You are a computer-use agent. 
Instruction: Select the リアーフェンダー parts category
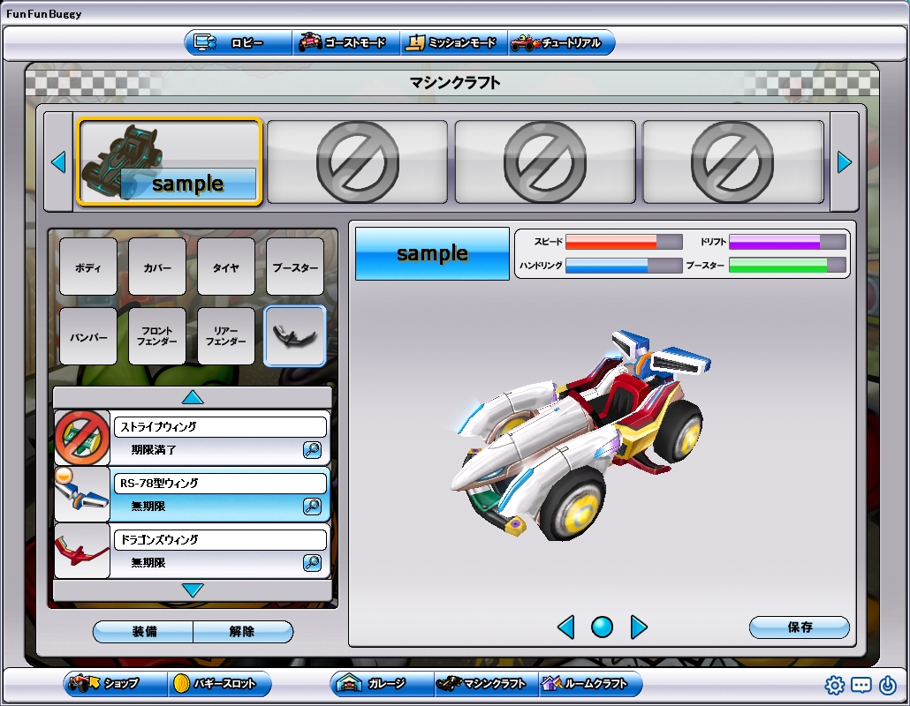click(x=226, y=336)
